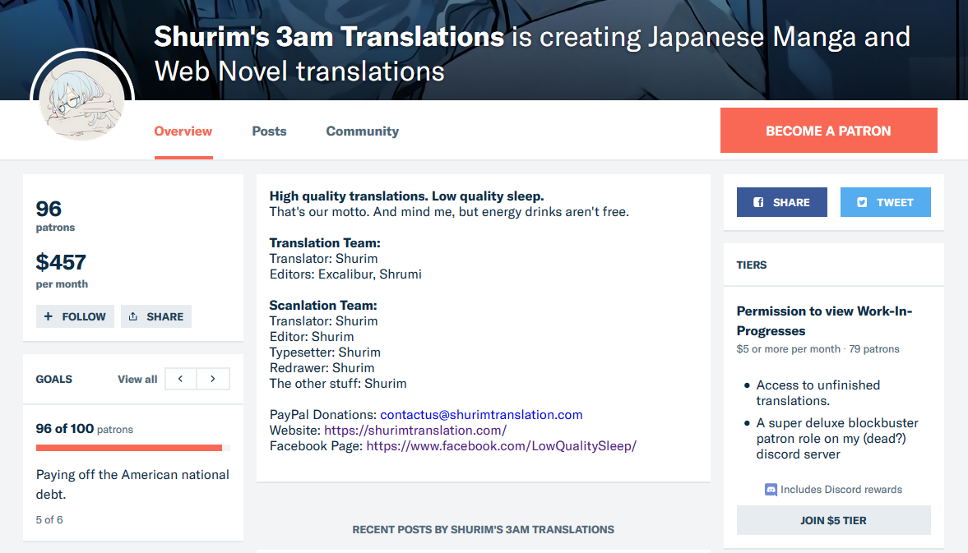This screenshot has width=968, height=553.
Task: Click the TIERS section heading
Action: (752, 265)
